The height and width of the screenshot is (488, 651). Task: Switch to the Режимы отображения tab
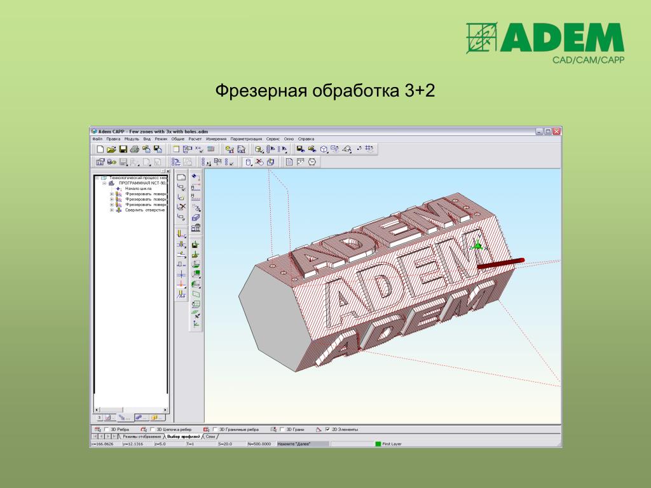tap(141, 437)
